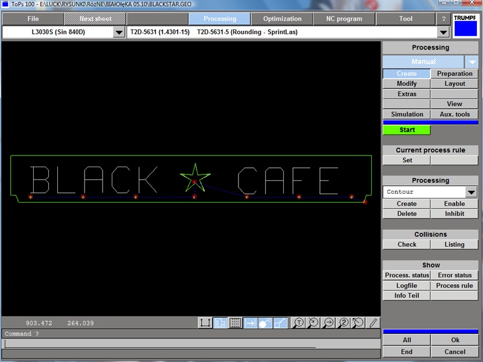The image size is (483, 362).
Task: Expand the L3030S machine dropdown
Action: pos(118,32)
